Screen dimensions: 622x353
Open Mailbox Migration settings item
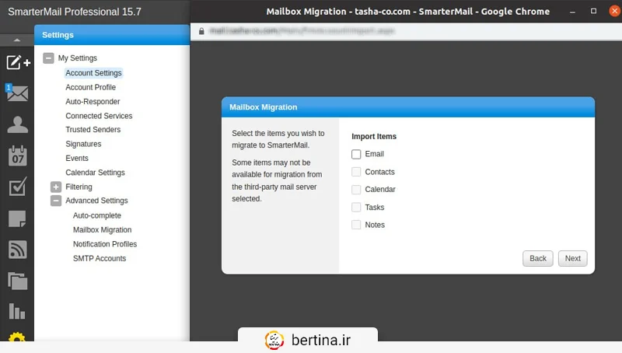[x=102, y=230]
